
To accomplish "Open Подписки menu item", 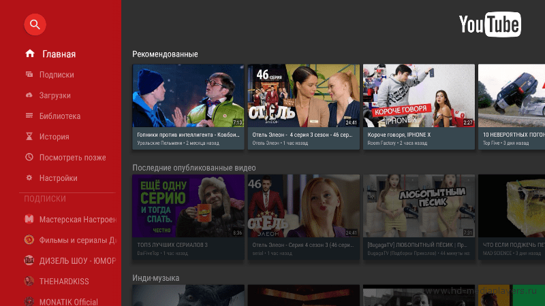I will [x=57, y=75].
